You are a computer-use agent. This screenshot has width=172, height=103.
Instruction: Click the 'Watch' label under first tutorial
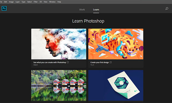(36, 65)
